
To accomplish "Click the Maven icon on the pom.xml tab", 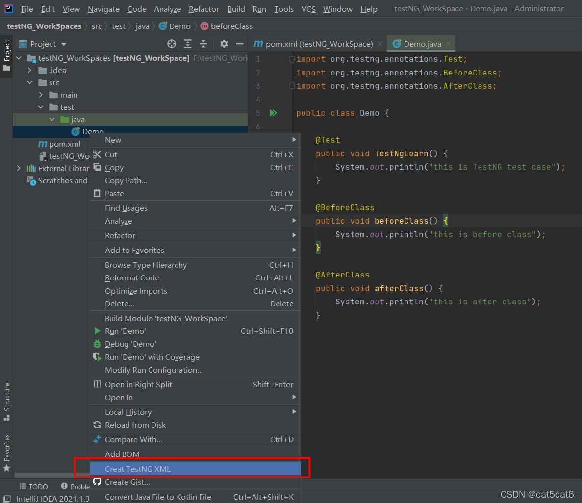I will point(258,44).
